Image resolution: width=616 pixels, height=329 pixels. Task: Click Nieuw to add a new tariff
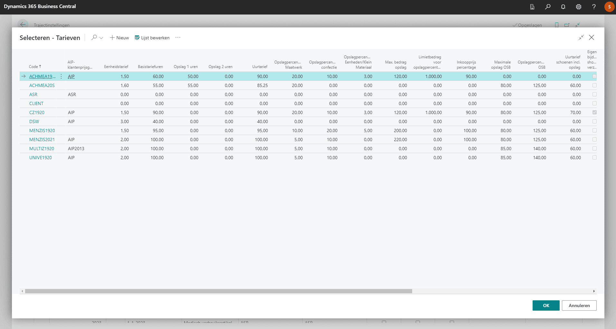(119, 38)
